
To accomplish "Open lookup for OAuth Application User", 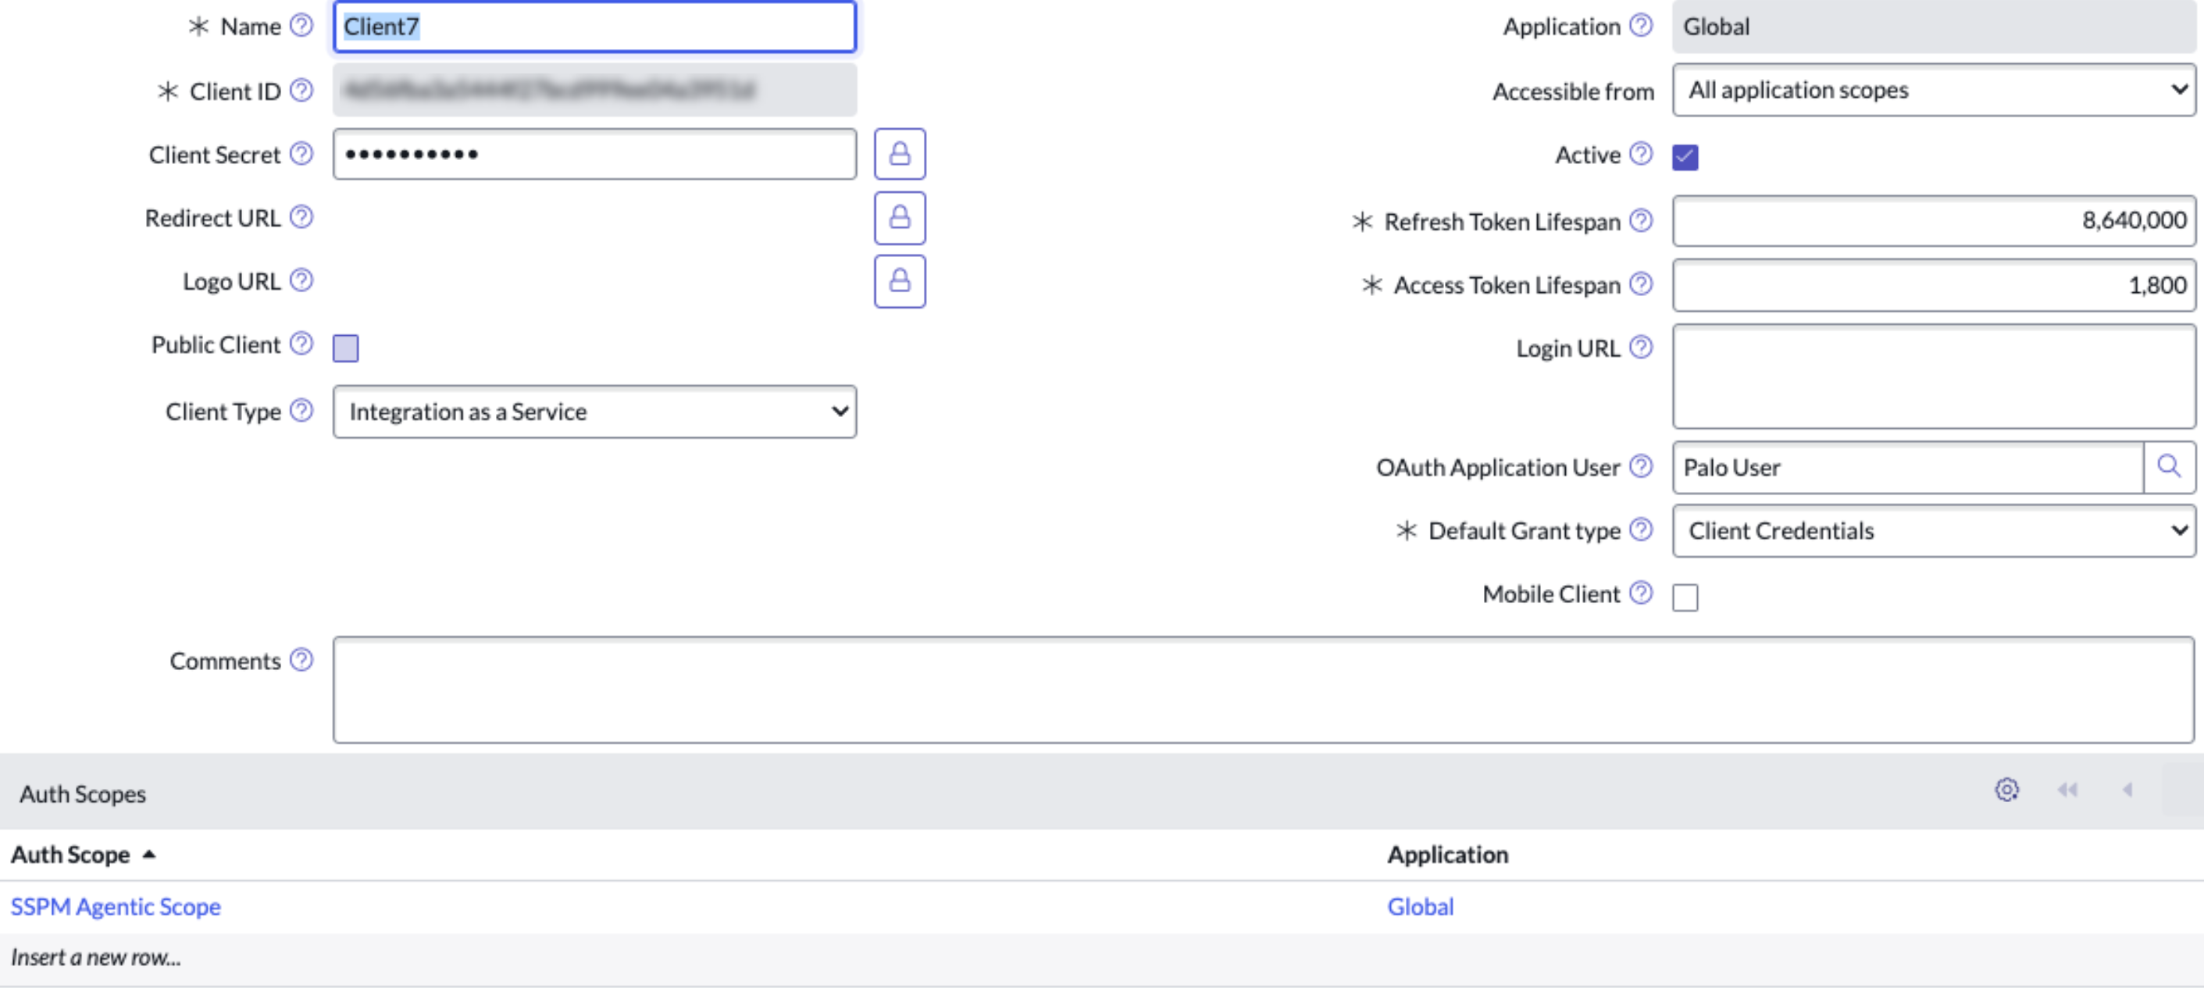I will click(x=2168, y=466).
